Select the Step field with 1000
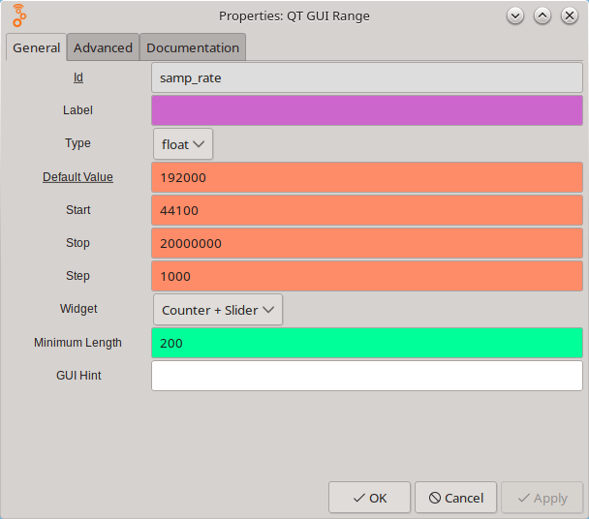Image resolution: width=589 pixels, height=519 pixels. (x=367, y=276)
